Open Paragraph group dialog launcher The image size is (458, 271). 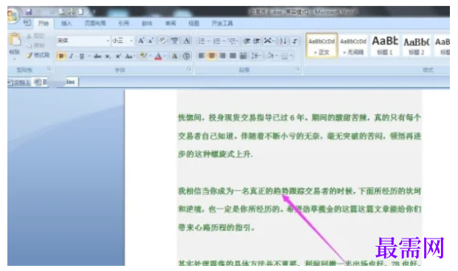(x=298, y=69)
